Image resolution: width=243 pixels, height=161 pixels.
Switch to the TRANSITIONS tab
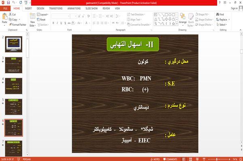click(56, 8)
